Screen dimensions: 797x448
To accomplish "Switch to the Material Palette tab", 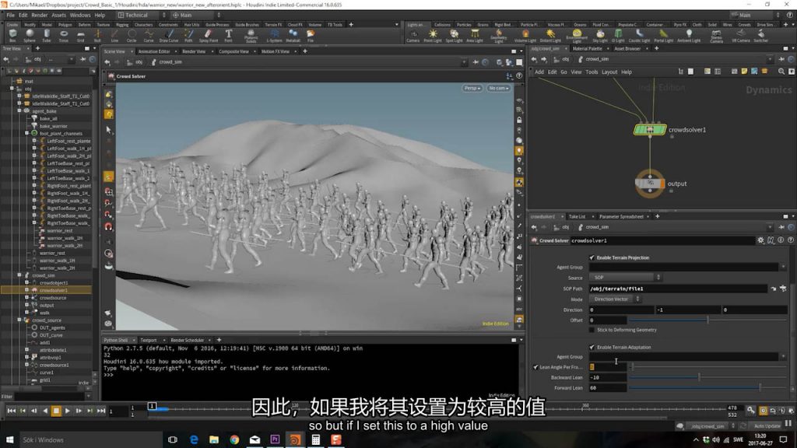I will tap(587, 49).
